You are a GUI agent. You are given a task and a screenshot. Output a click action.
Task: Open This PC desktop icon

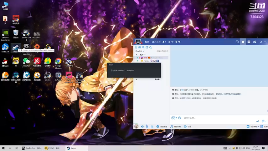click(5, 6)
